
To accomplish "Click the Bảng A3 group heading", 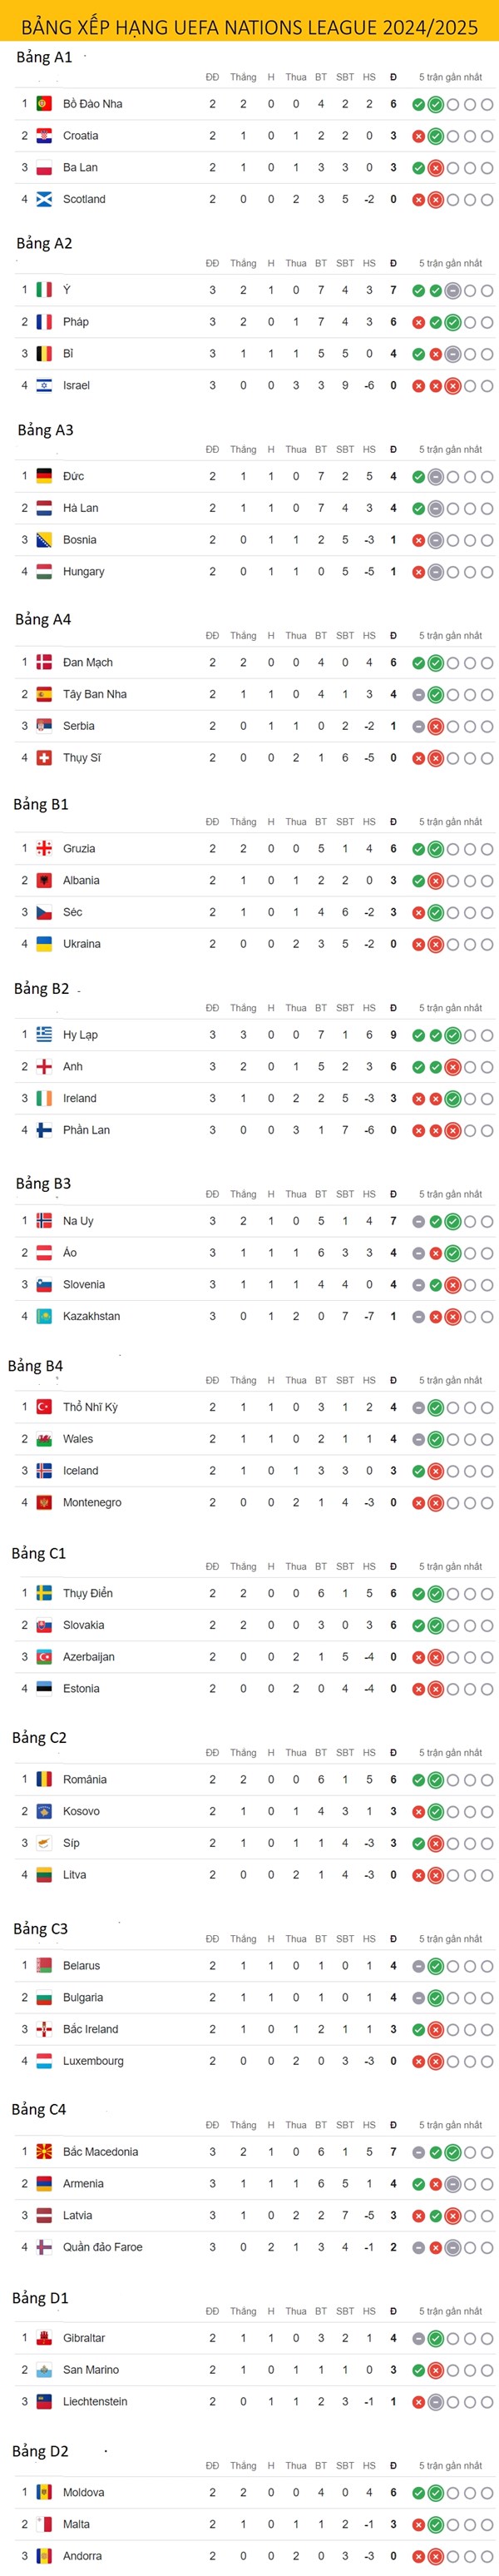I will click(46, 430).
